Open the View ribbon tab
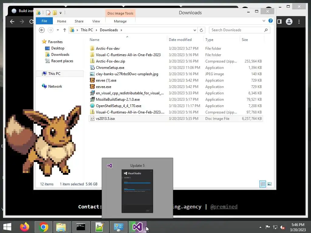The image size is (311, 233). [x=96, y=21]
